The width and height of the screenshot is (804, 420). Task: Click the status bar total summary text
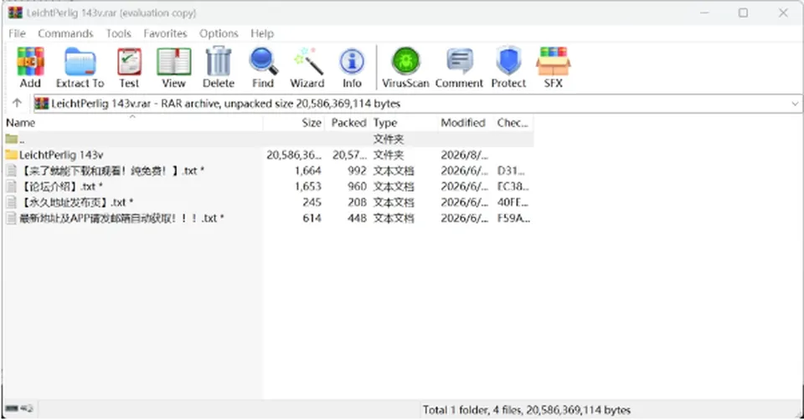[527, 410]
